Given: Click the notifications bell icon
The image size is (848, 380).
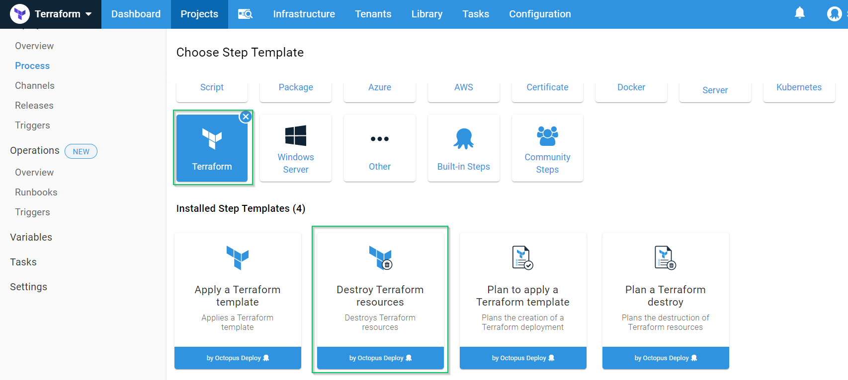Looking at the screenshot, I should click(x=799, y=13).
